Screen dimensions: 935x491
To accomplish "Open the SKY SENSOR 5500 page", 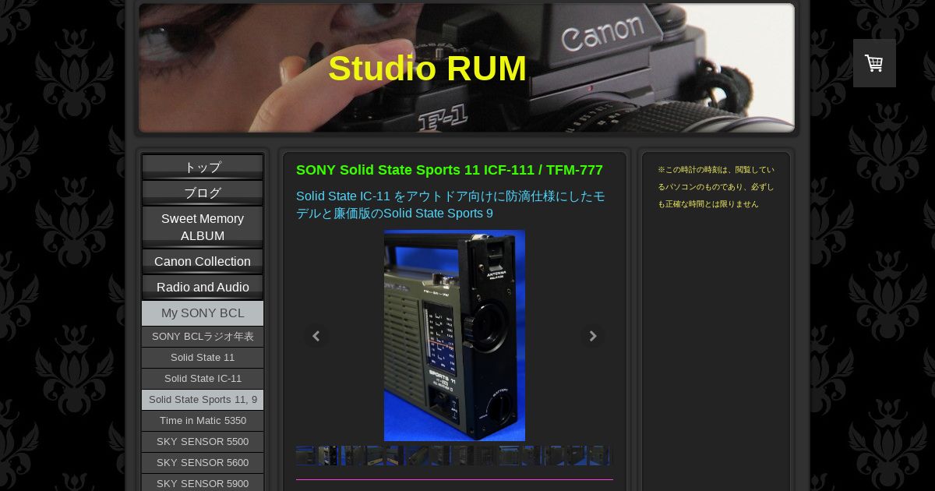I will (203, 442).
